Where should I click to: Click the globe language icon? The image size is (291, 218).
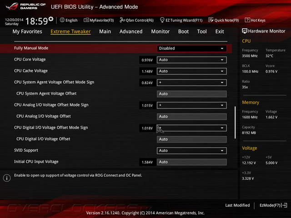62,20
